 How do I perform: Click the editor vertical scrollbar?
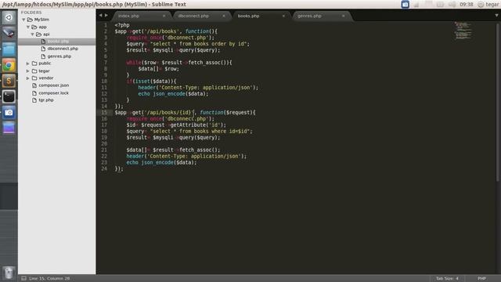(x=498, y=103)
